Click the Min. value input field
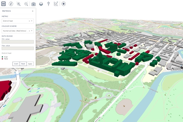This screenshot has width=183, height=122. (18, 42)
